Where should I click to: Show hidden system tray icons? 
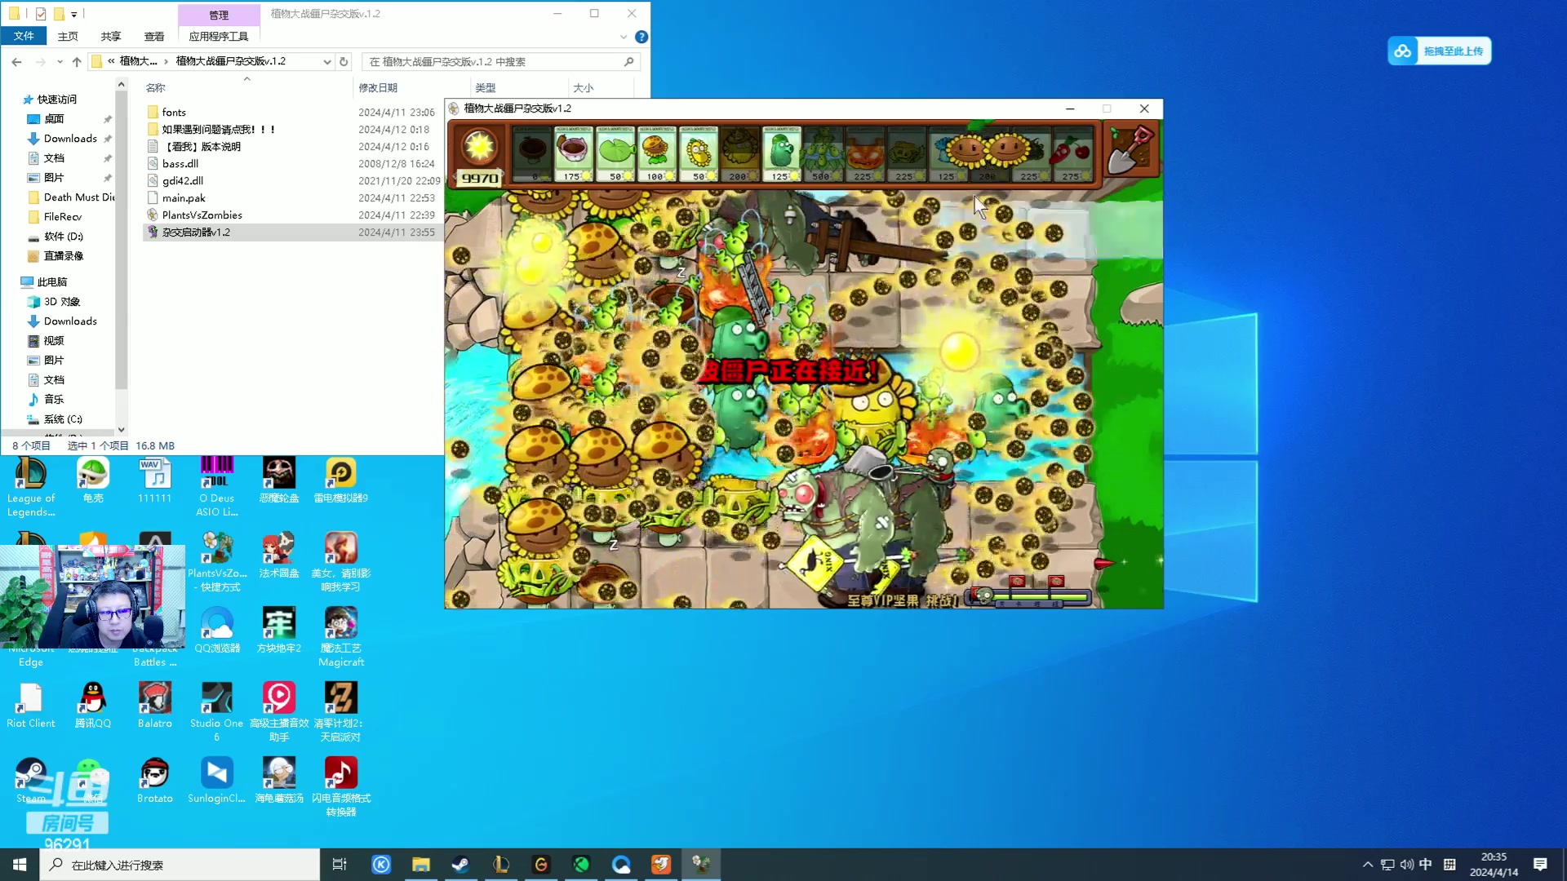1367,865
